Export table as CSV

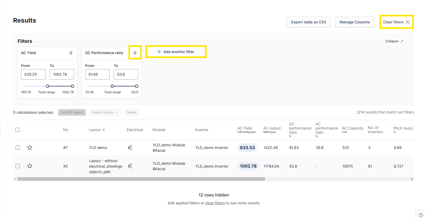click(x=309, y=22)
